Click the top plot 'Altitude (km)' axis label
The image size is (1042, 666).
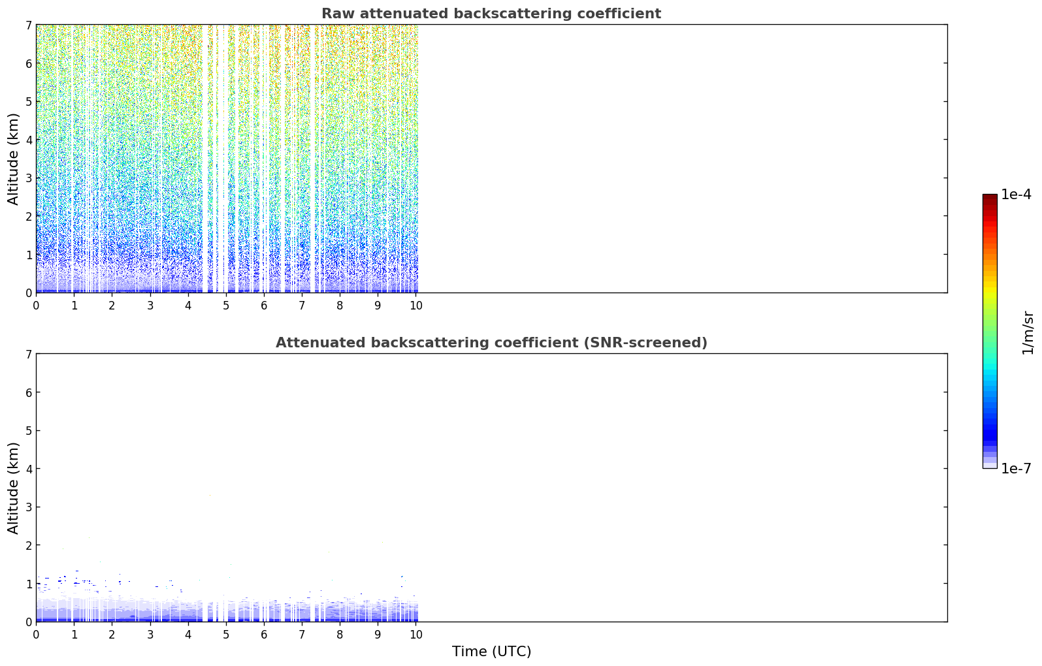pos(14,159)
